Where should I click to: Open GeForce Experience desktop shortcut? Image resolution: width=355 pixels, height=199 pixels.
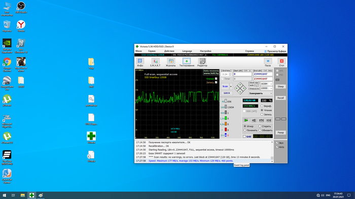click(x=7, y=46)
